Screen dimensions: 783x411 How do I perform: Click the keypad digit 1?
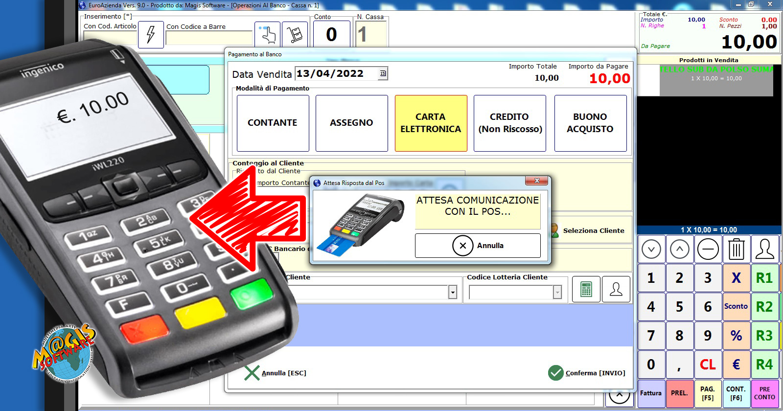(651, 278)
